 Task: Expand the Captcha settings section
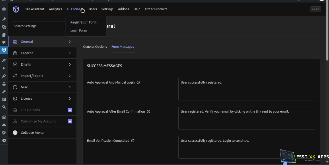point(42,53)
